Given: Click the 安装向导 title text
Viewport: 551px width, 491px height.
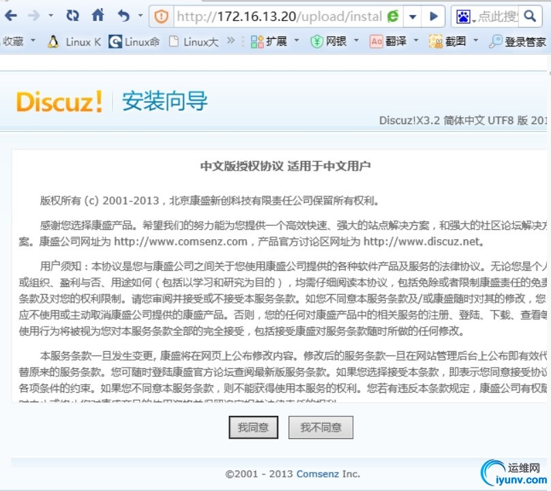Looking at the screenshot, I should (165, 101).
